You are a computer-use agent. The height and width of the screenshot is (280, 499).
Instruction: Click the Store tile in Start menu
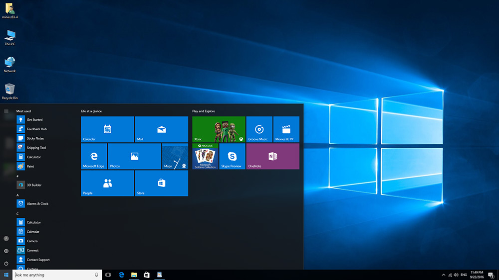[x=161, y=183]
